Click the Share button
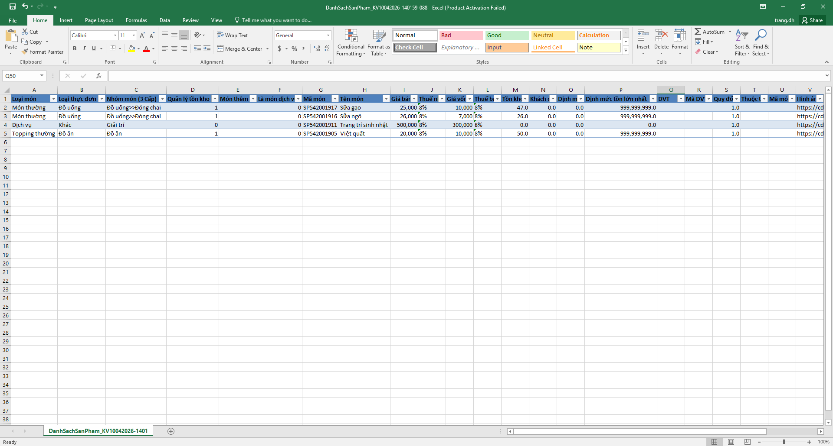The image size is (833, 446). tap(813, 20)
